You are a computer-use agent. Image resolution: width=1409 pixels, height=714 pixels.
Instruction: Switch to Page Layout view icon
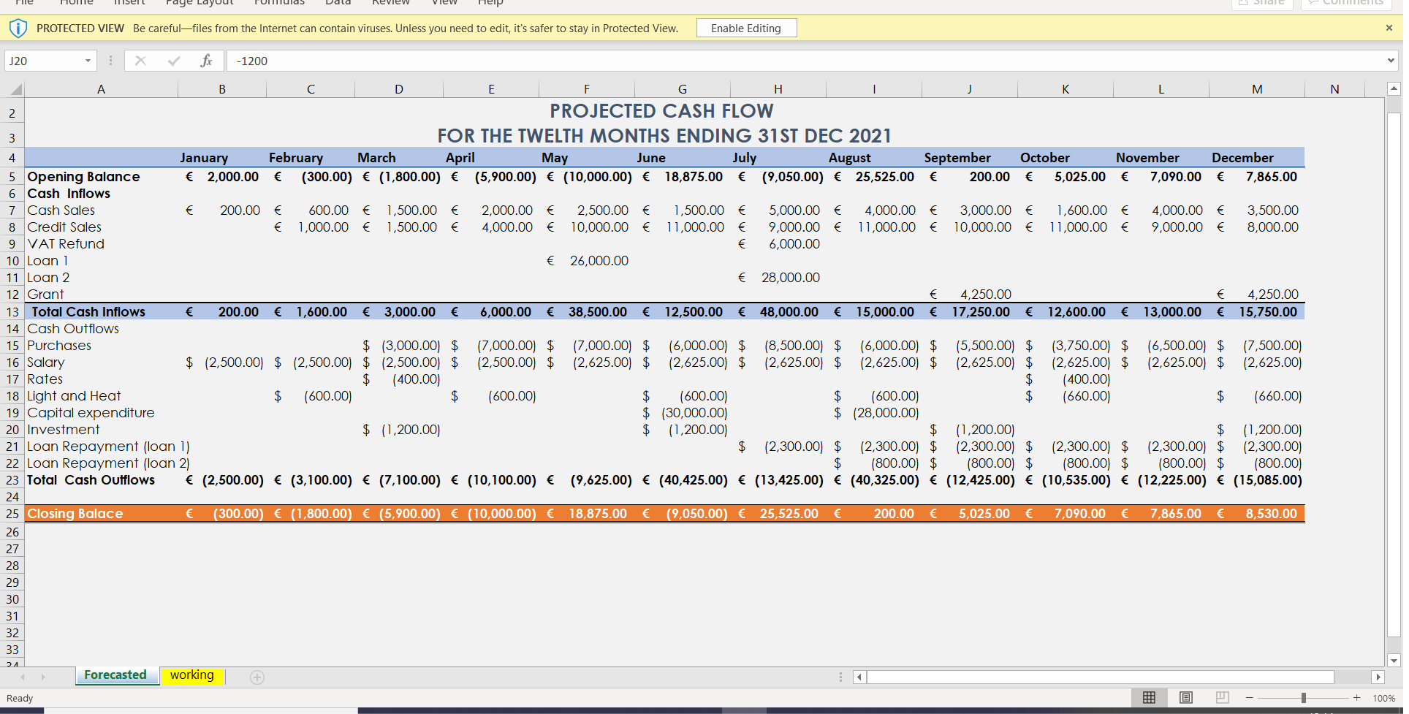coord(1186,698)
